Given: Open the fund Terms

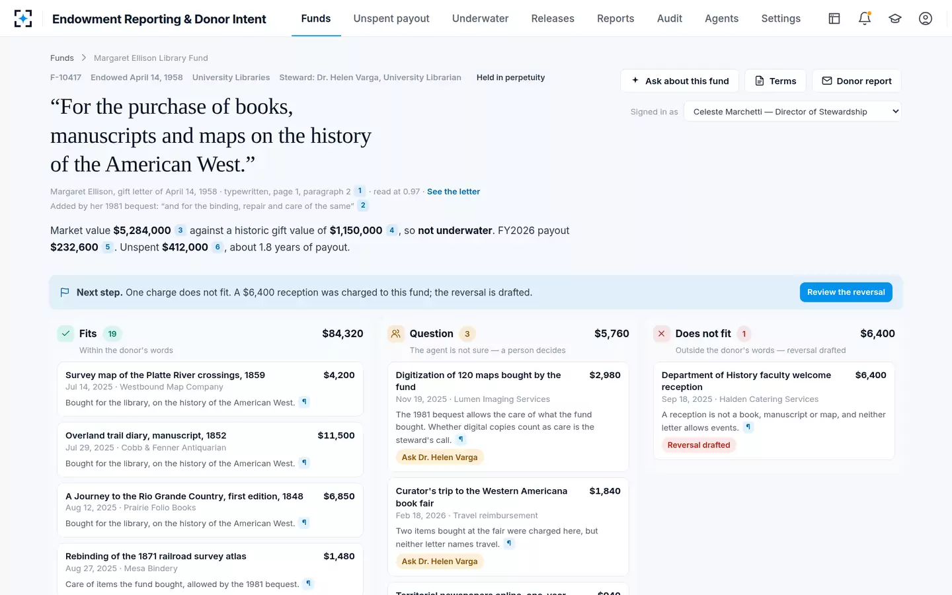Looking at the screenshot, I should [x=775, y=81].
